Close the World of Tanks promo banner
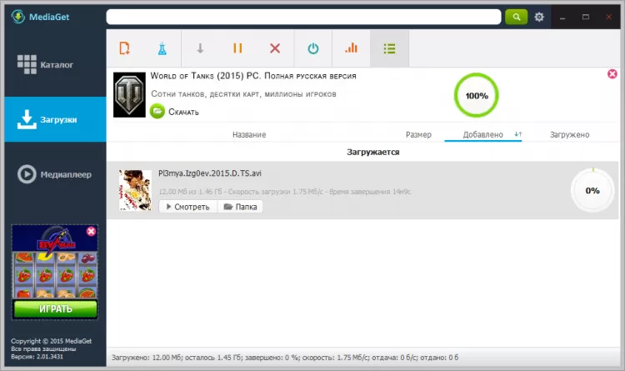This screenshot has height=371, width=625. (612, 74)
